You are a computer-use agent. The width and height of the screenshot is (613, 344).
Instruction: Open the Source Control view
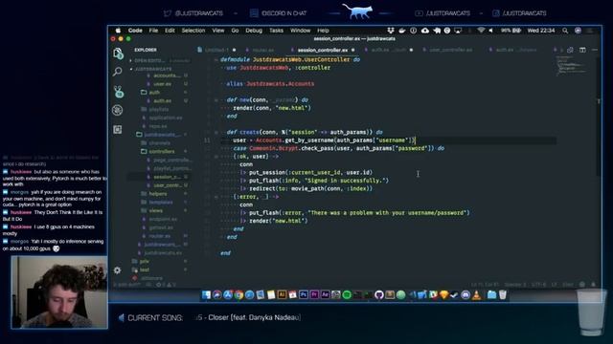click(118, 92)
